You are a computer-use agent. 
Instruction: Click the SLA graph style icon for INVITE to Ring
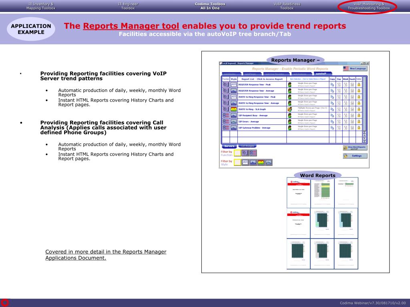tap(233, 110)
